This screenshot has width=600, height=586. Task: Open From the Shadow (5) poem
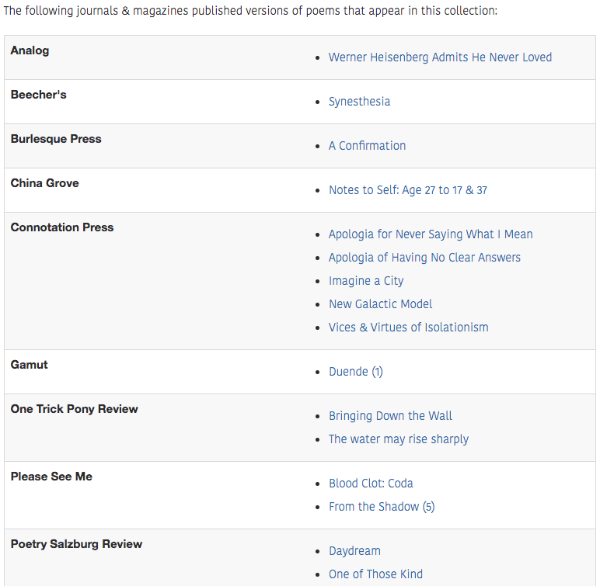click(382, 507)
